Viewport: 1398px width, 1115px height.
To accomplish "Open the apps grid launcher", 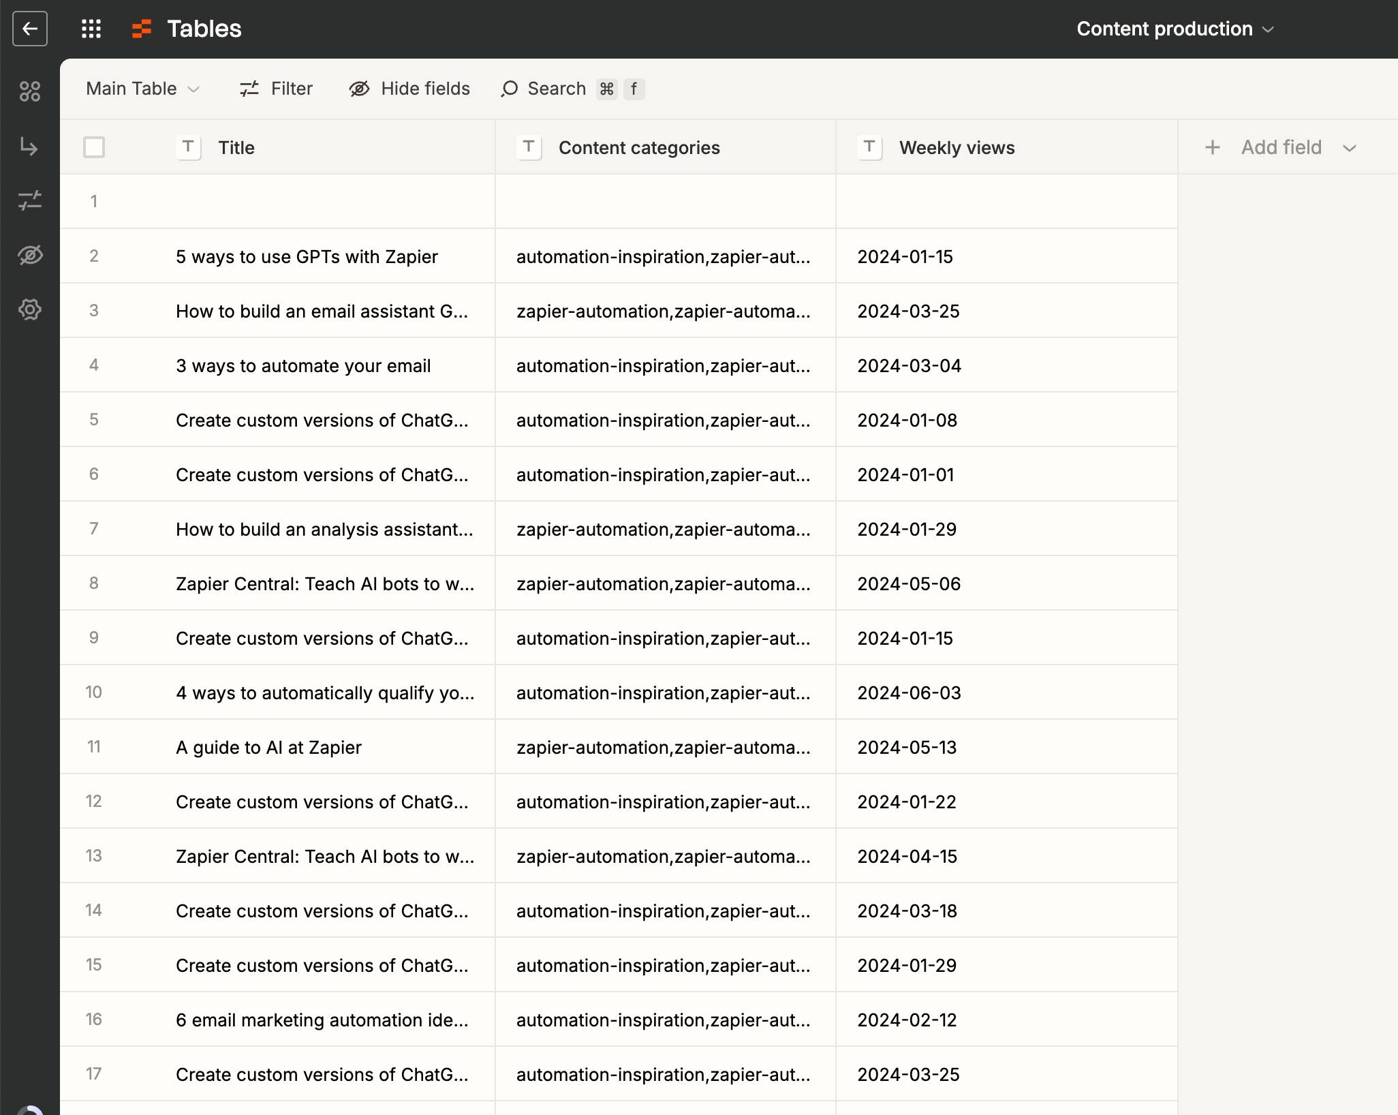I will [x=91, y=29].
